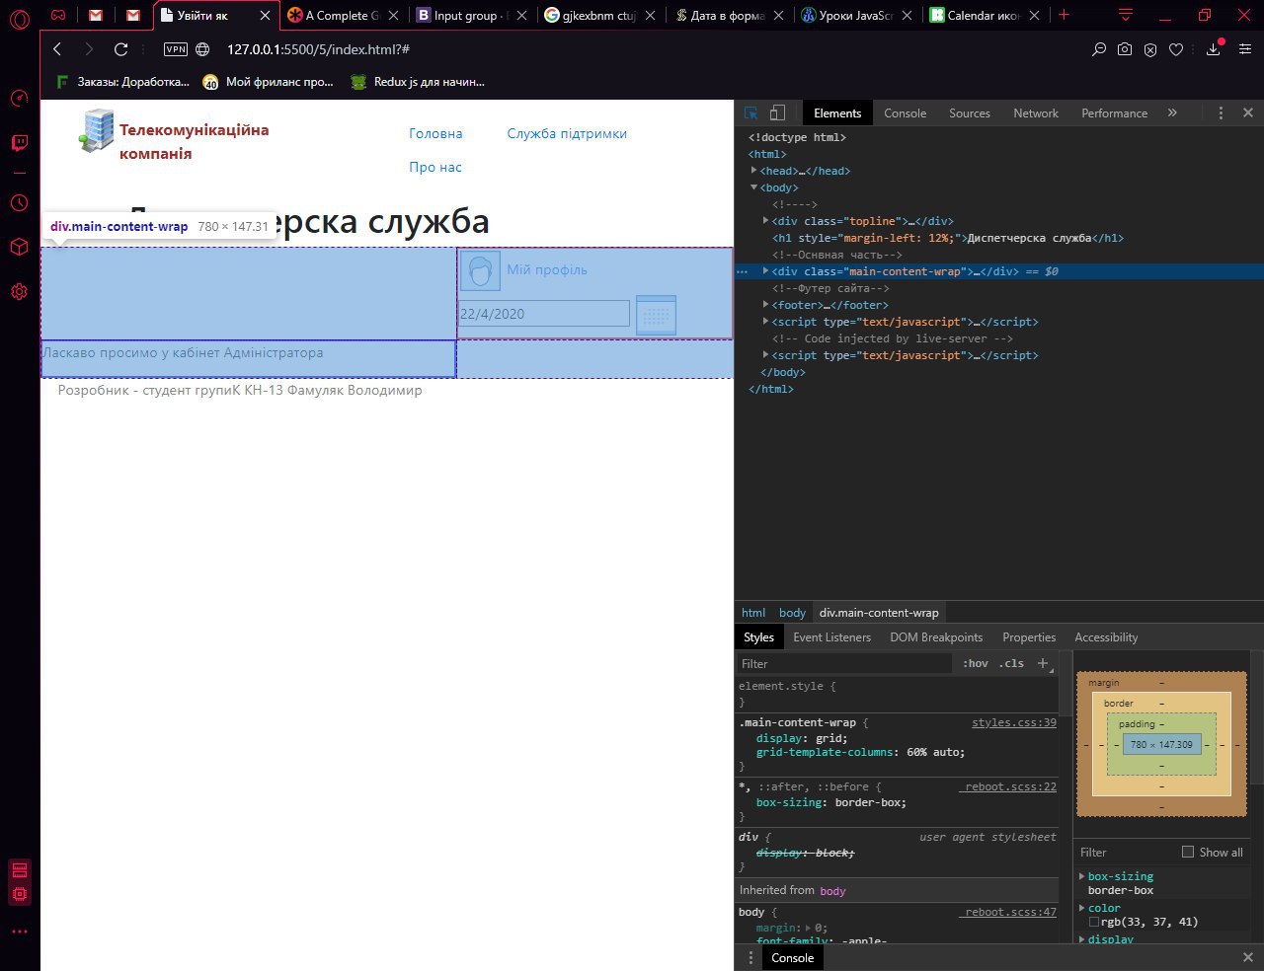Expand the margin property of body rule
1264x971 pixels.
click(810, 929)
